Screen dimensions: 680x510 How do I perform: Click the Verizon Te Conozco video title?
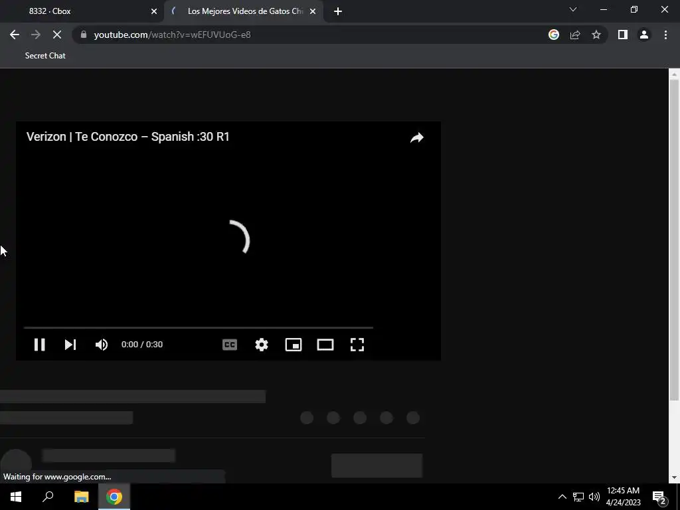click(x=128, y=137)
